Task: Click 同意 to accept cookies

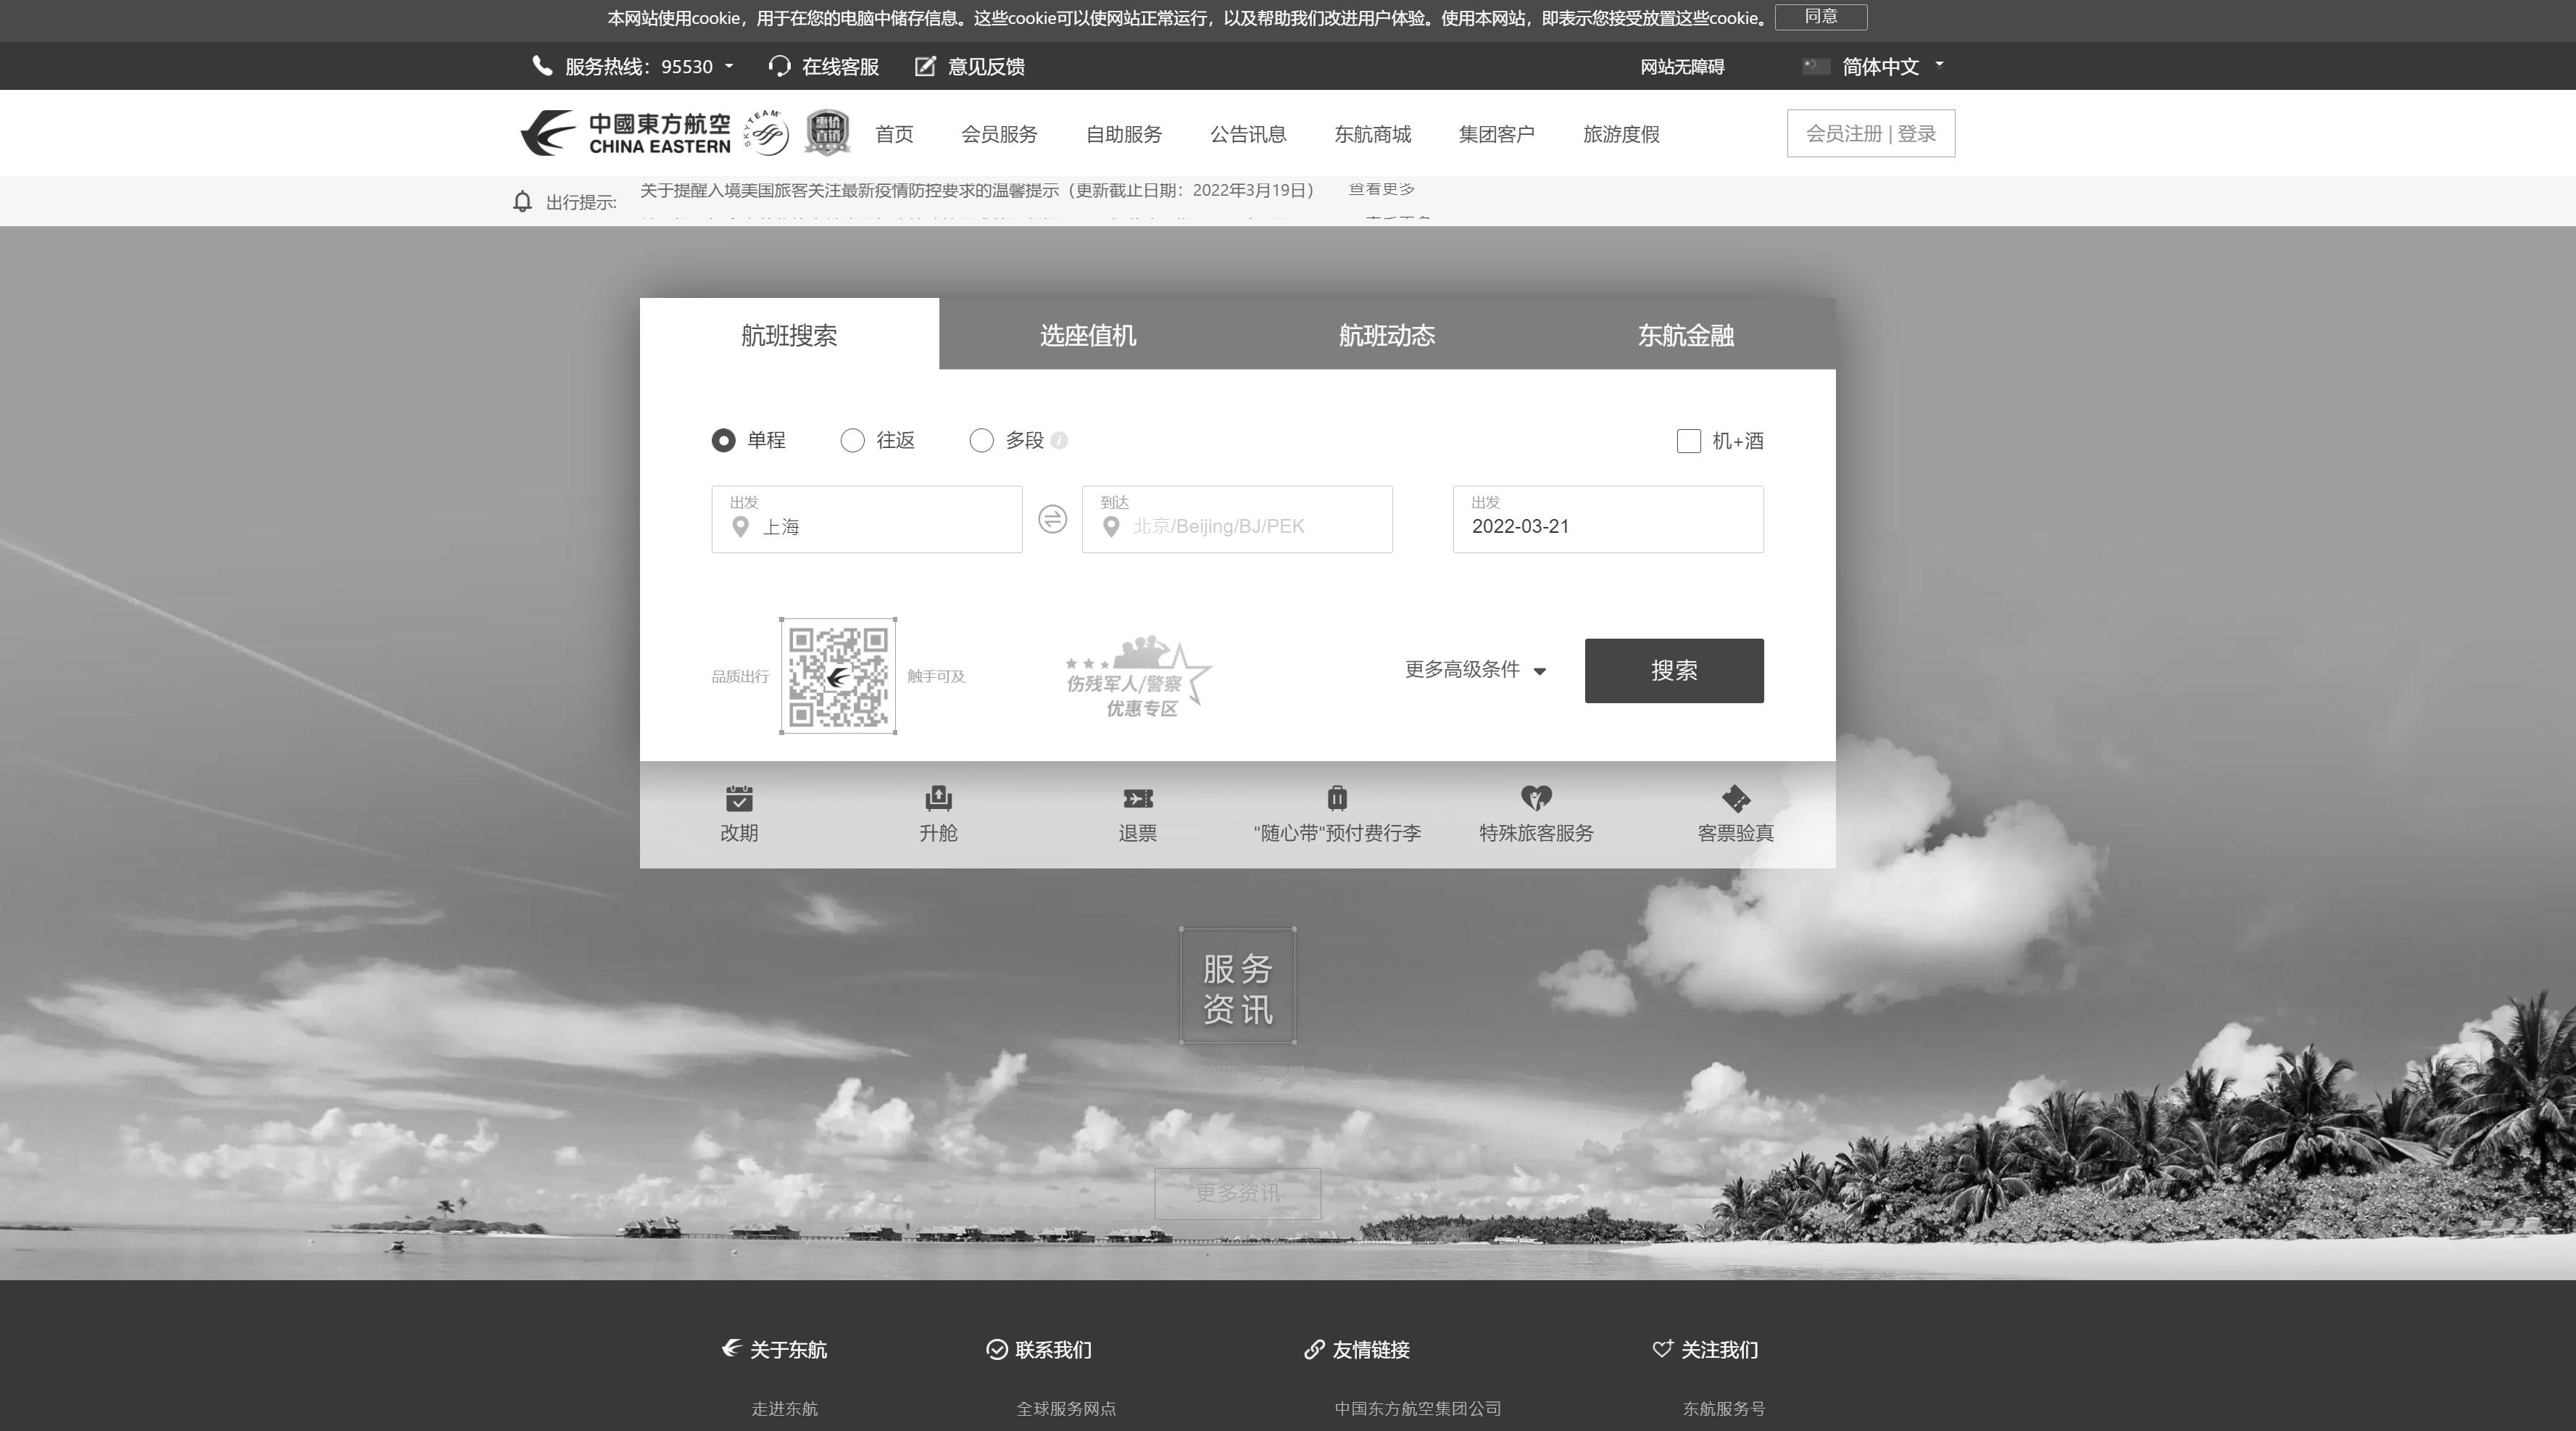Action: [1821, 17]
